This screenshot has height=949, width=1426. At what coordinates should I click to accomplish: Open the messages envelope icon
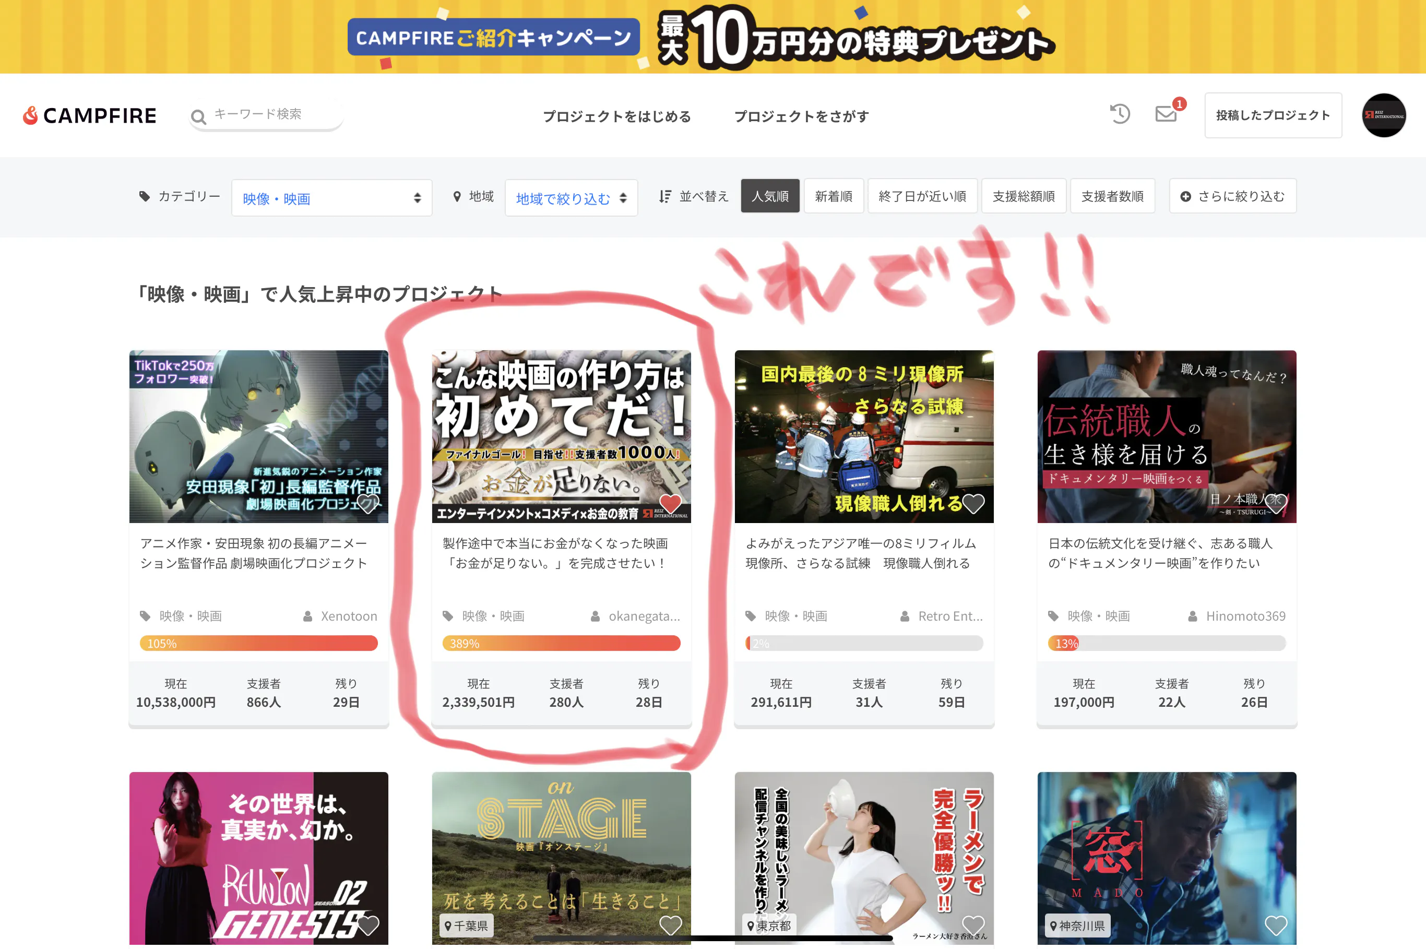[x=1165, y=114]
